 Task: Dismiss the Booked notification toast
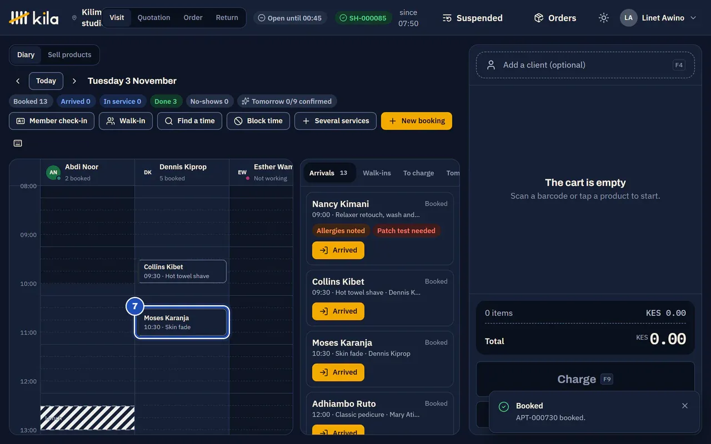(685, 406)
